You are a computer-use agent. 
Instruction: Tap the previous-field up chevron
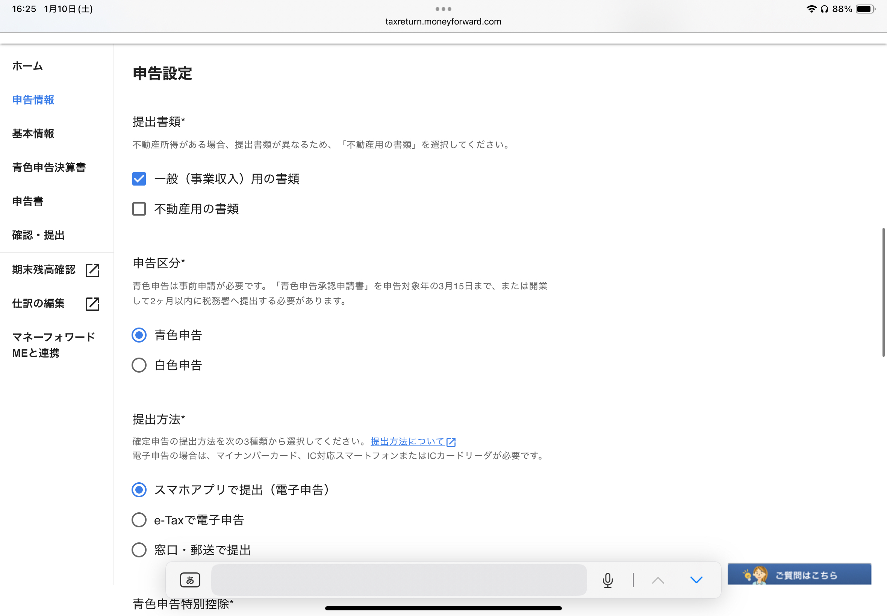[x=658, y=580]
